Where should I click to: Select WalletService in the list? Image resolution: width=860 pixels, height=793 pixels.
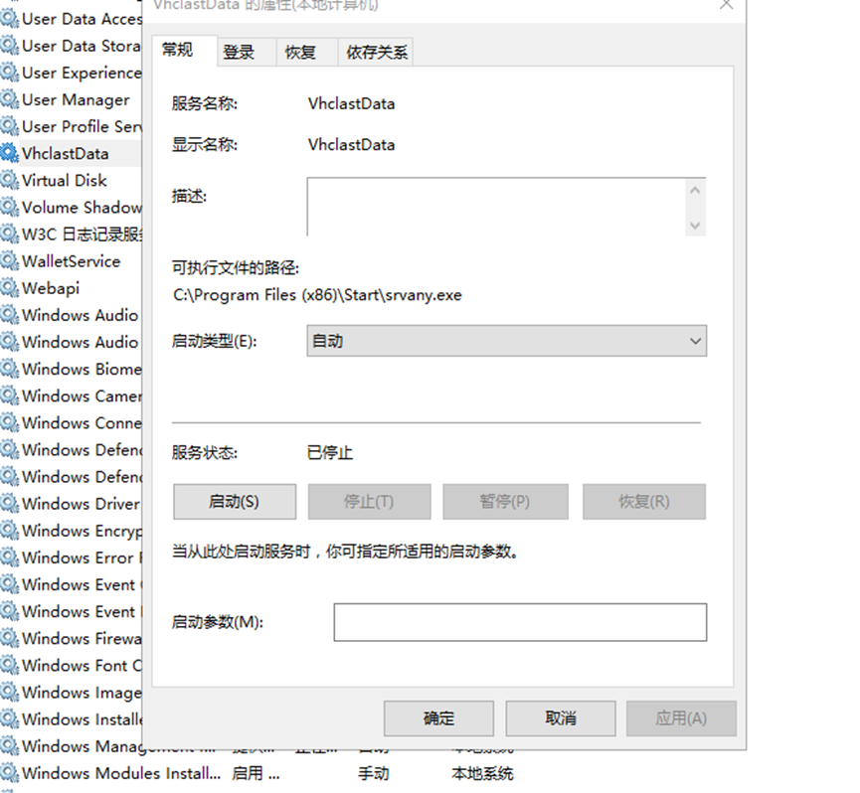click(x=71, y=261)
